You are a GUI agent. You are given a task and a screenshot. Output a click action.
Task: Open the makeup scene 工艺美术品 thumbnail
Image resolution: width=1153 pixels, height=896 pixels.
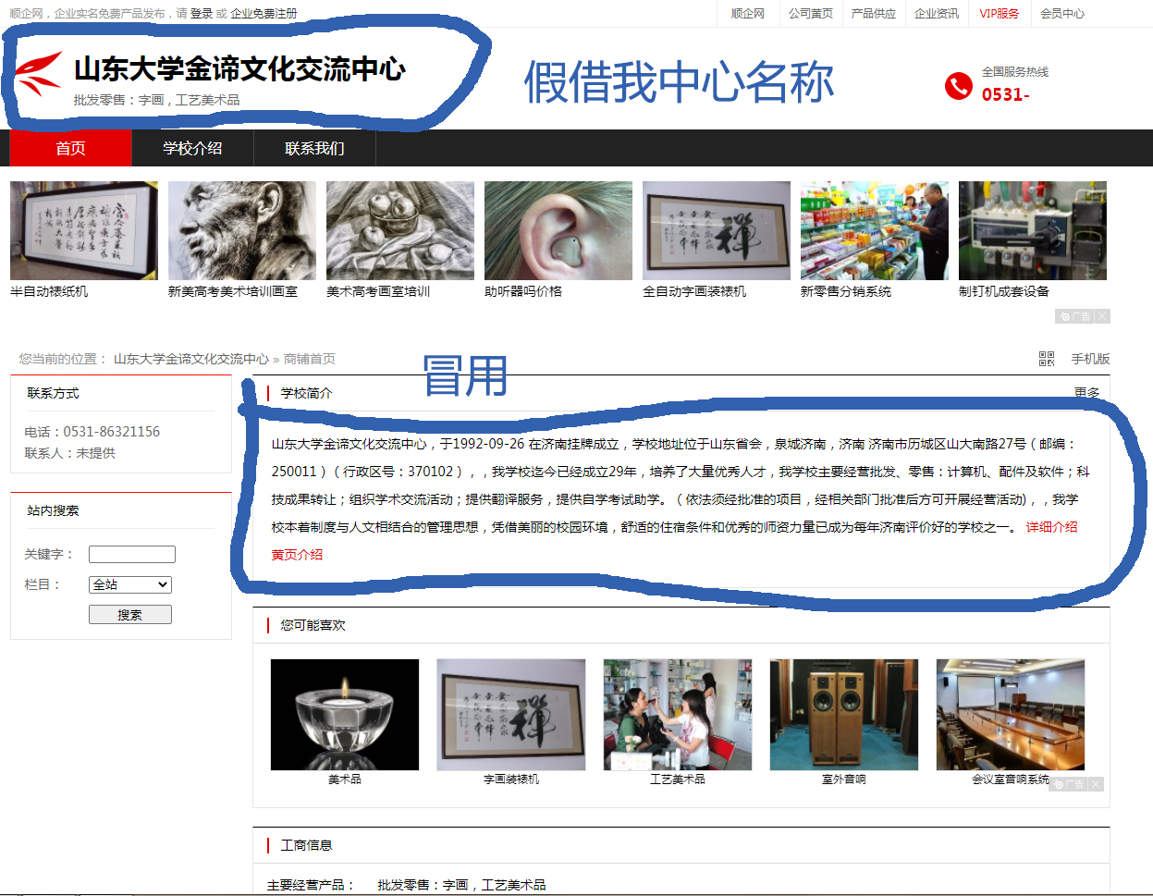678,715
